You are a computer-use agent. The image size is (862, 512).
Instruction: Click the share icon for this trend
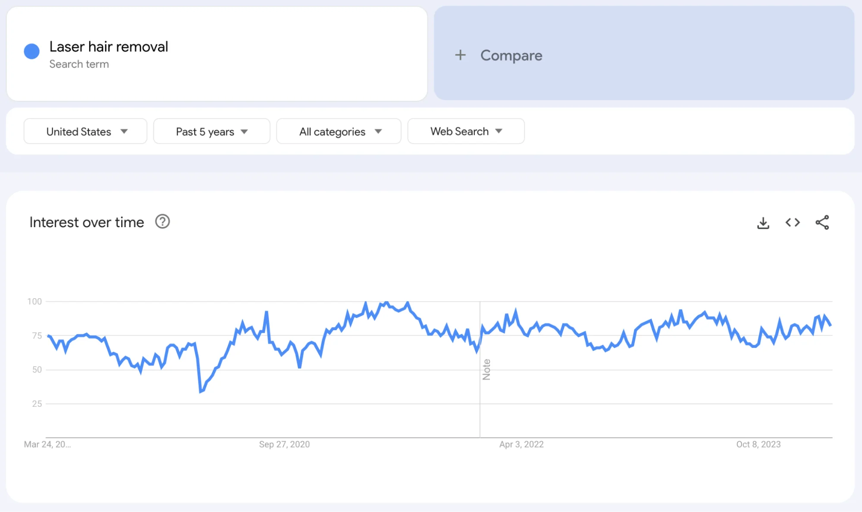[x=823, y=222]
